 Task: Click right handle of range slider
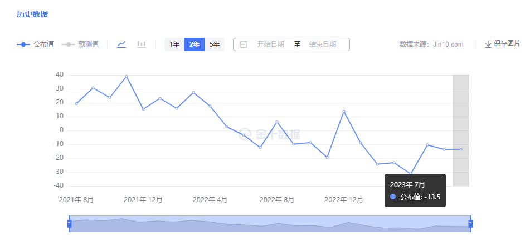click(471, 224)
